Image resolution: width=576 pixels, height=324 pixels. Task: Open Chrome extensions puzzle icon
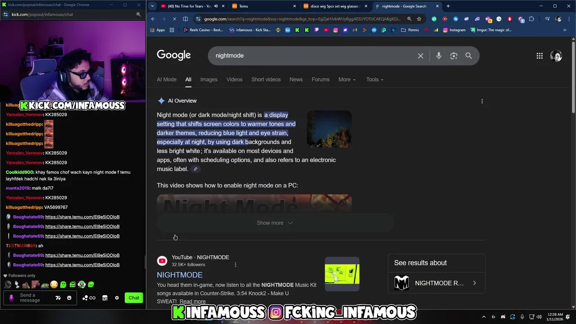pos(531,19)
